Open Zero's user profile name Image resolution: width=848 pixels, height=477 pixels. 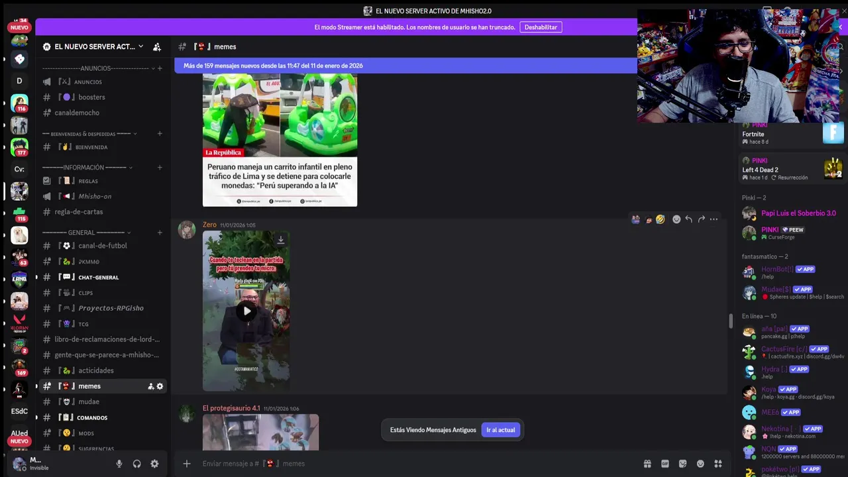209,225
